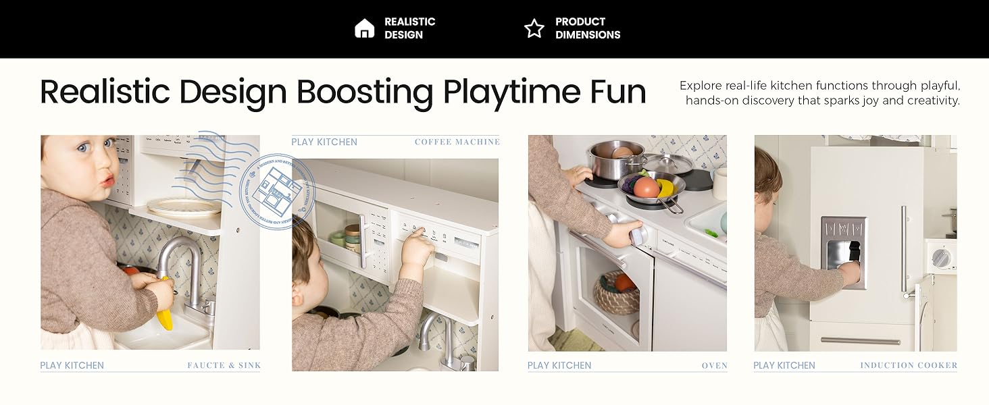Click Play Kitchen label above coffee machine photo
Screen dimensions: 989x405
click(x=324, y=142)
